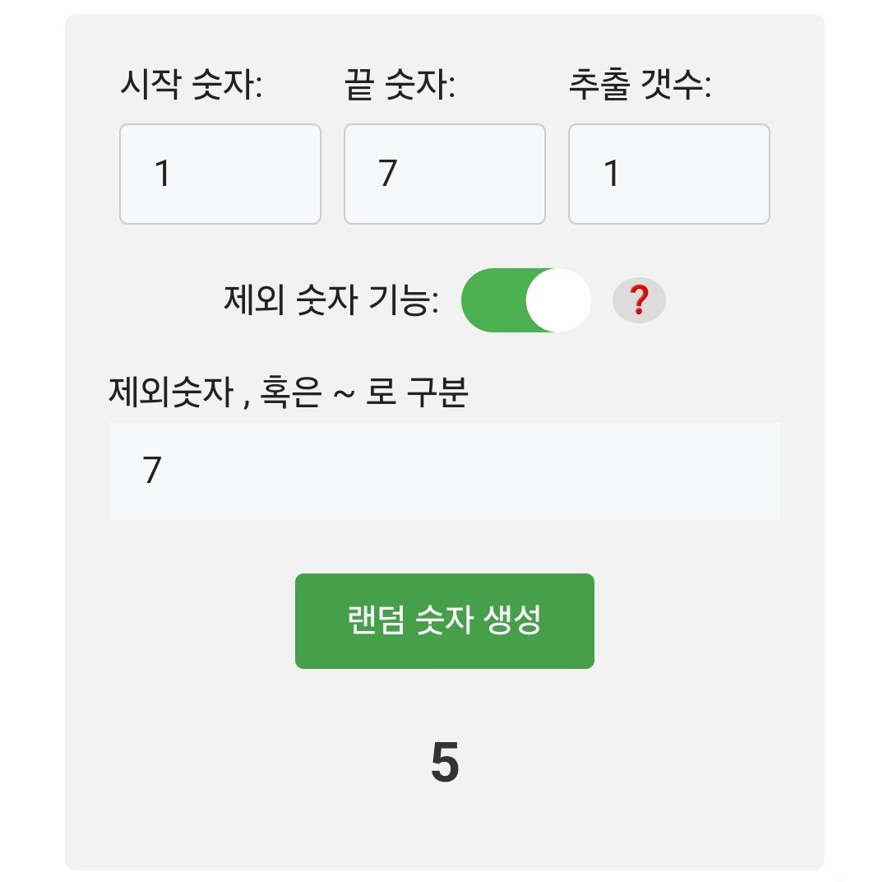
Task: Click the 추출 갯수: label
Action: pyautogui.click(x=640, y=86)
